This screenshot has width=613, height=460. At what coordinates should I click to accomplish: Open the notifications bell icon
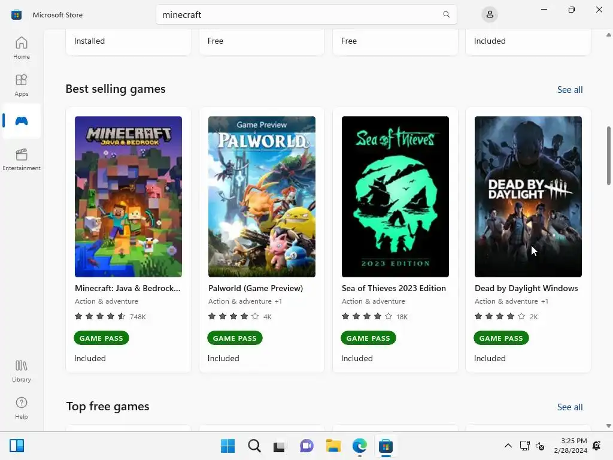click(x=597, y=446)
